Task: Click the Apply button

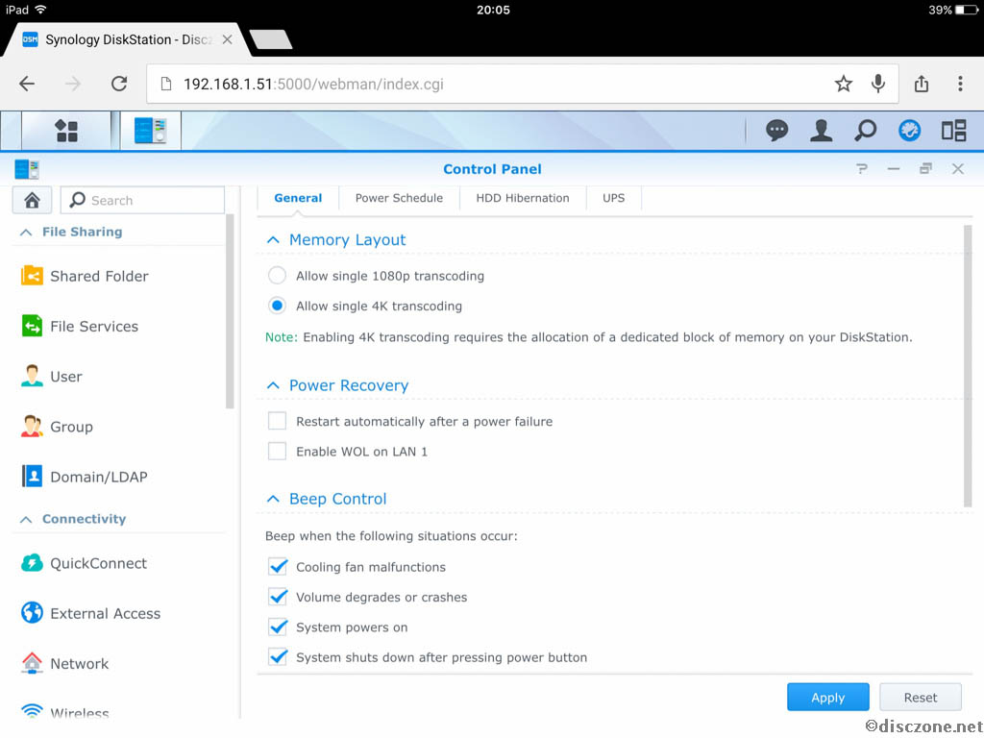Action: pos(827,698)
